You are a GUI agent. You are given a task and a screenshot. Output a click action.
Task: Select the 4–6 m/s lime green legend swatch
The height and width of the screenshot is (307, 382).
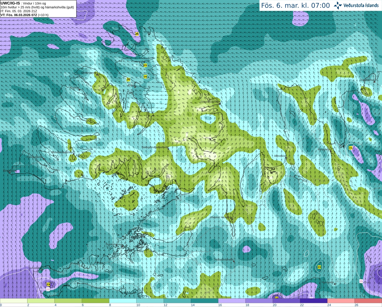pos(68,301)
